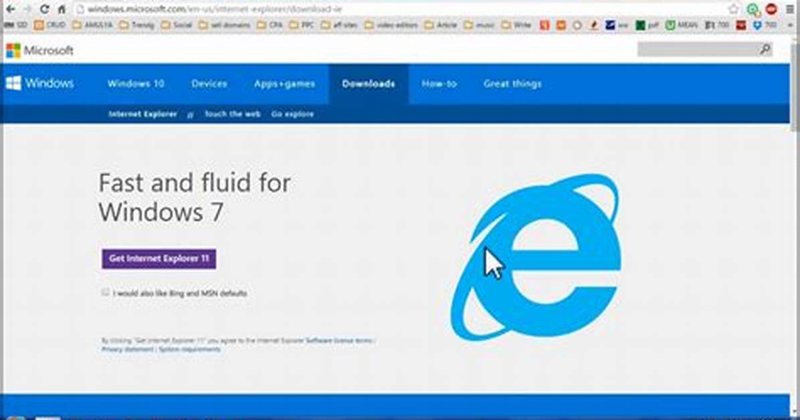The image size is (800, 420).
Task: Reload the page with the refresh icon
Action: pyautogui.click(x=44, y=9)
